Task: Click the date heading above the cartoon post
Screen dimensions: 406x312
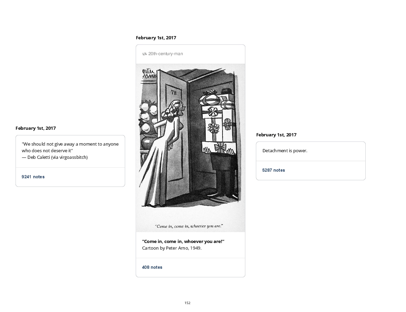Action: pos(156,38)
